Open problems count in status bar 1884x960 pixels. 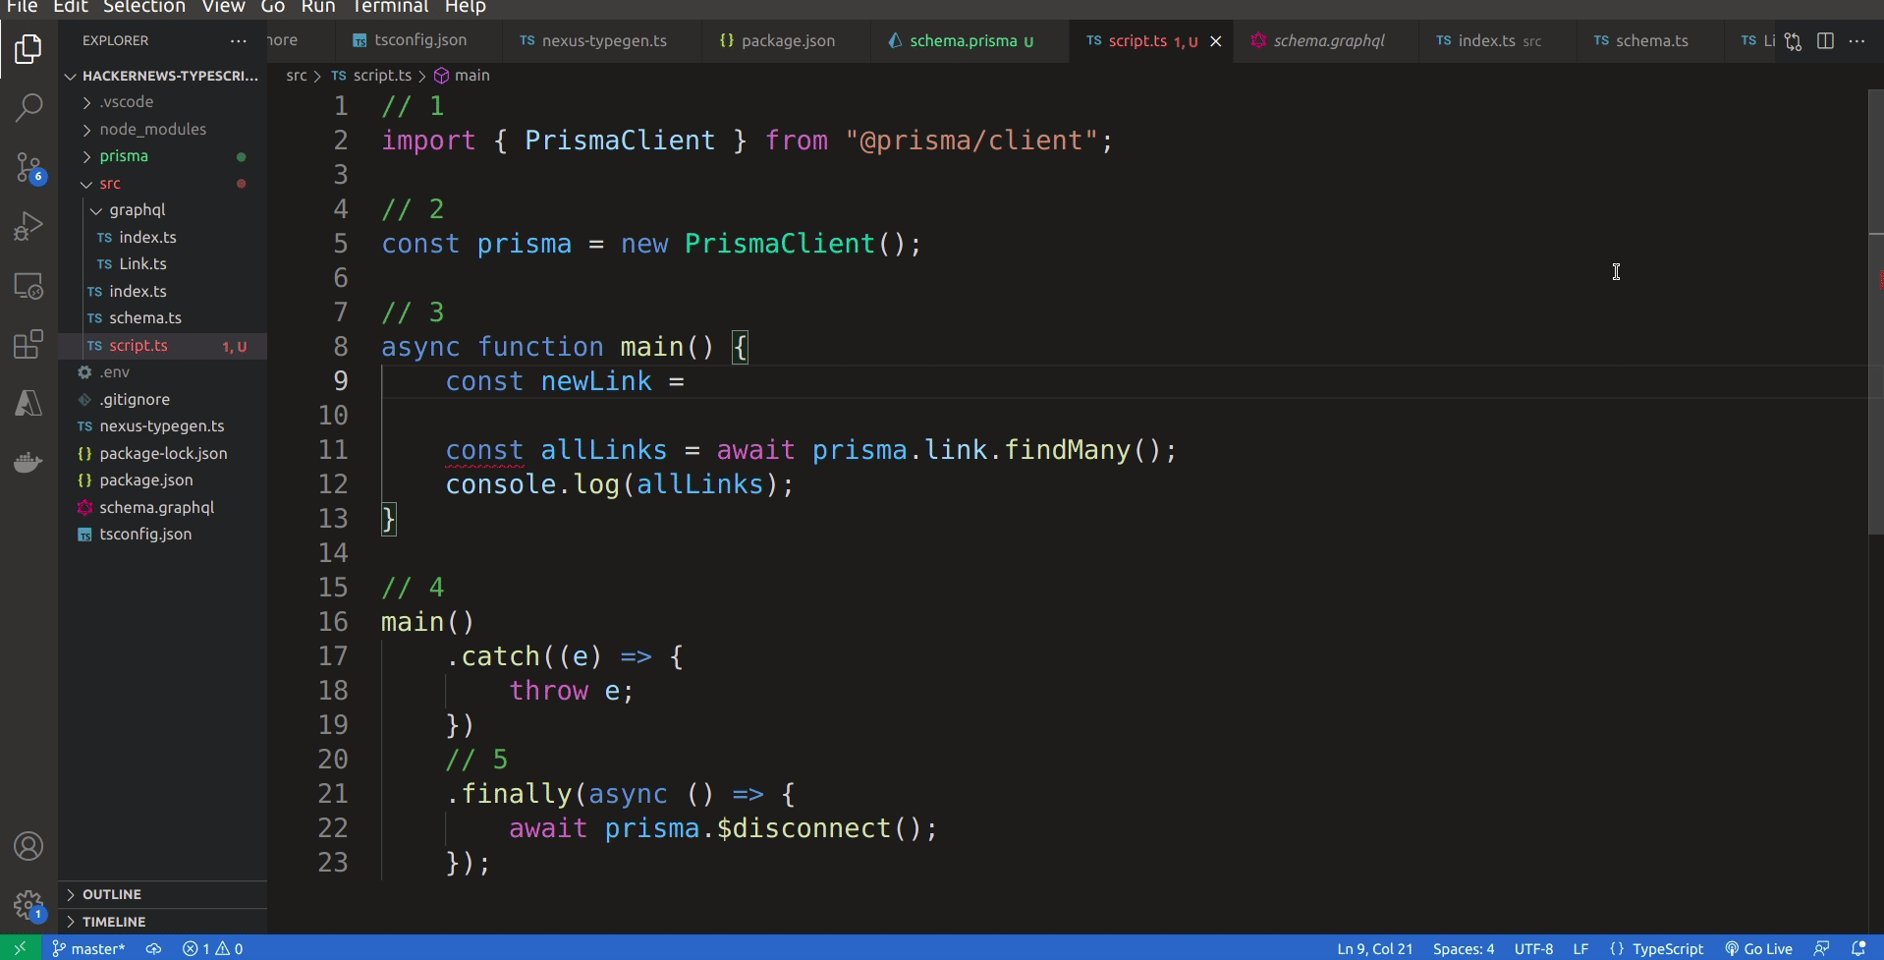click(212, 948)
